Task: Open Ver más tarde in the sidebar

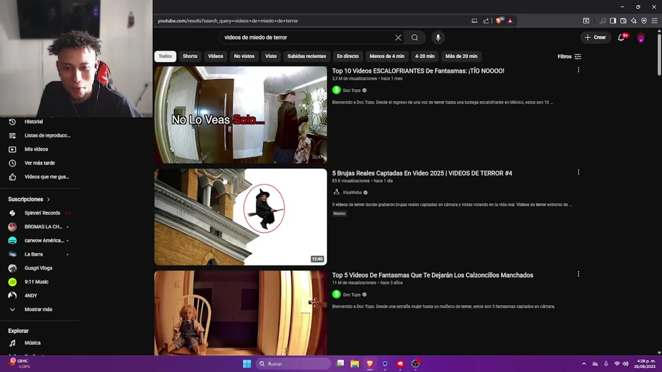Action: (39, 163)
